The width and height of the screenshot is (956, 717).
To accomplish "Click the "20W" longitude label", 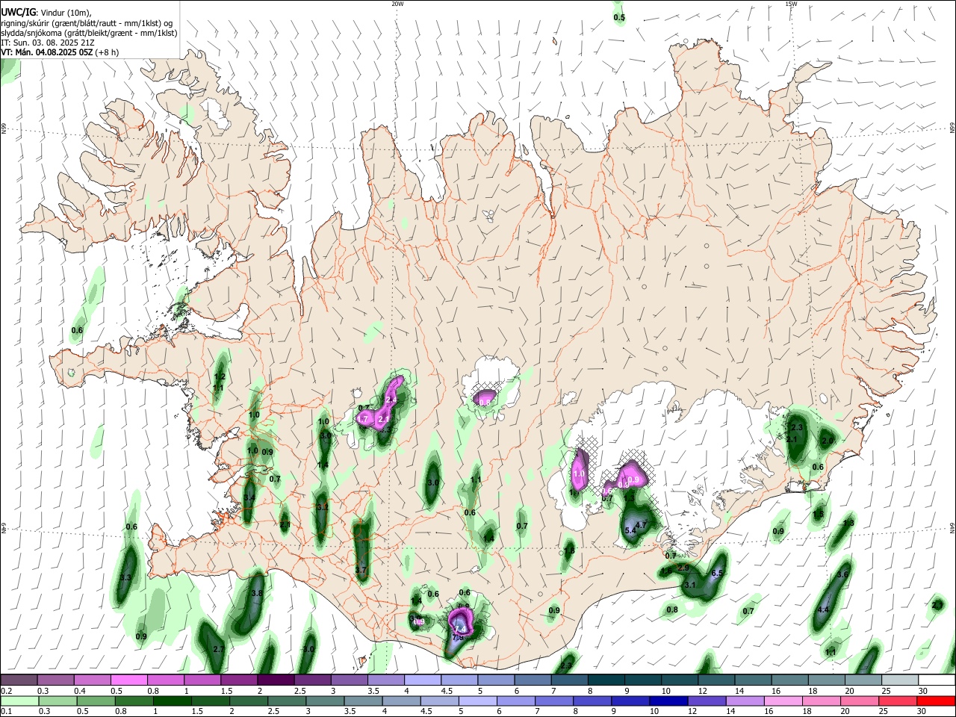I will click(x=397, y=4).
